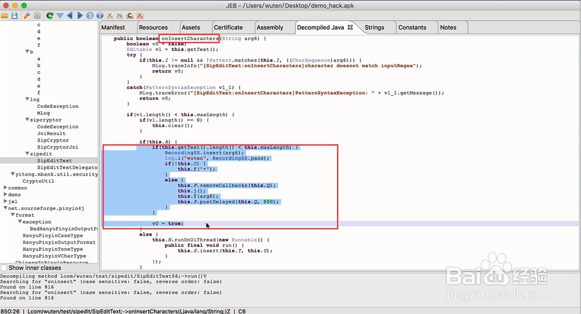581x314 pixels.
Task: Select BadHanyuPinyinOutputF class in the tree
Action: tap(64, 229)
